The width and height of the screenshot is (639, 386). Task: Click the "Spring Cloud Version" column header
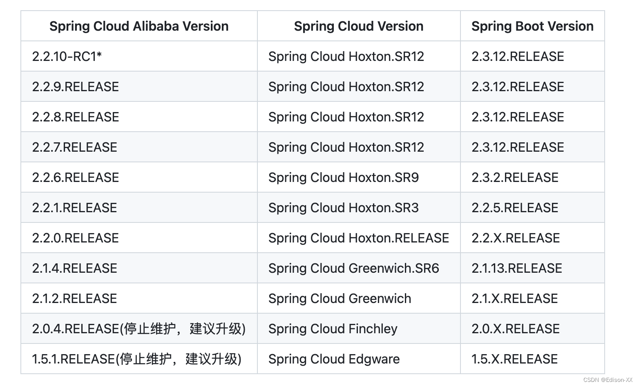(x=359, y=26)
